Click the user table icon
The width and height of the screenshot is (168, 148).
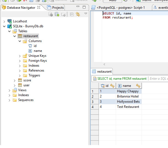coord(20,85)
